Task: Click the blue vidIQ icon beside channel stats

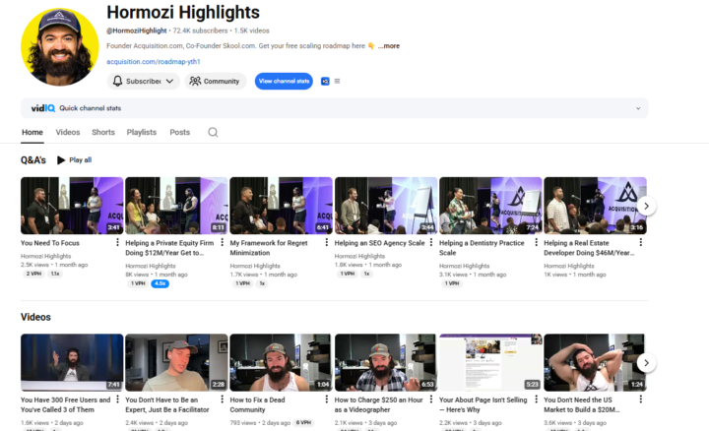Action: (325, 82)
